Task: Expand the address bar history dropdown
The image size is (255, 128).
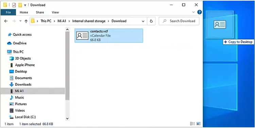Action: (143, 21)
